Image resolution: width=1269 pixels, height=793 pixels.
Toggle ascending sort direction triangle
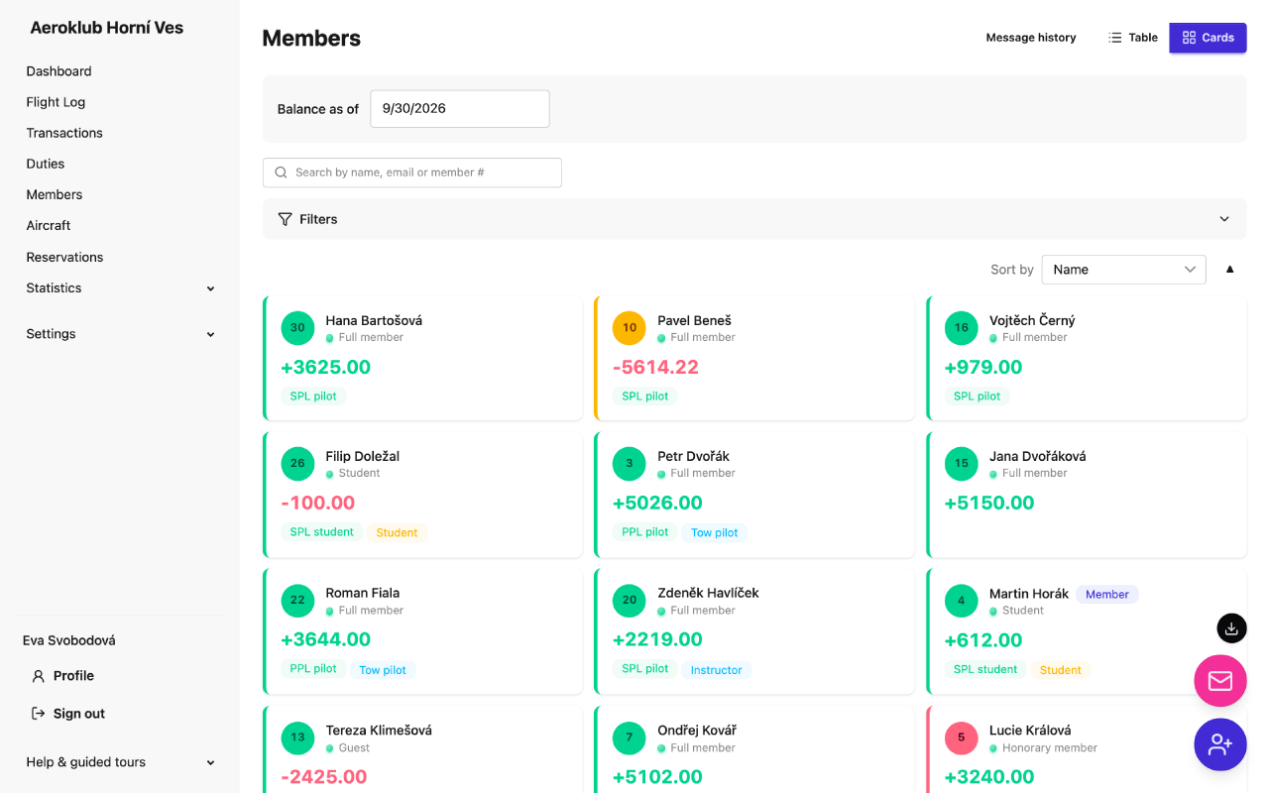pos(1230,270)
